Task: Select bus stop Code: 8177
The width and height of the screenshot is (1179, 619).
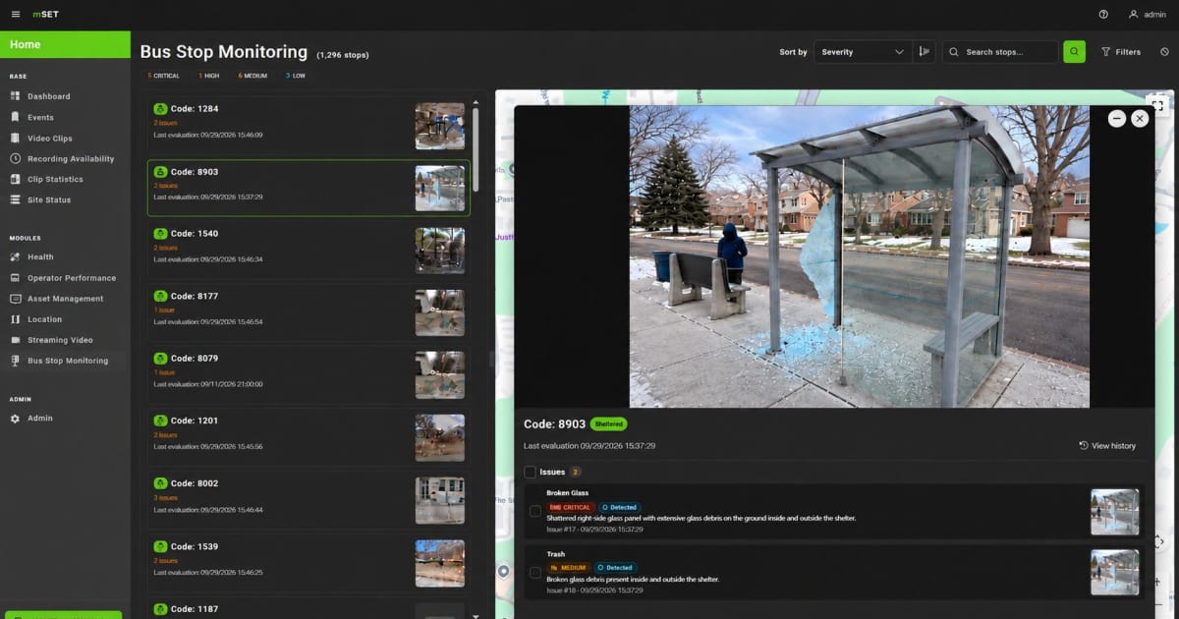Action: coord(309,312)
